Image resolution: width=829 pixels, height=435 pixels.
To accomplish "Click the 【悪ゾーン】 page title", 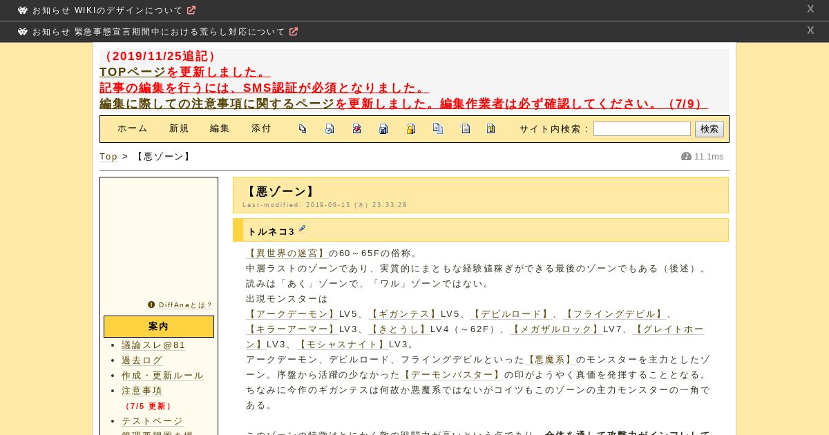I will click(x=281, y=192).
